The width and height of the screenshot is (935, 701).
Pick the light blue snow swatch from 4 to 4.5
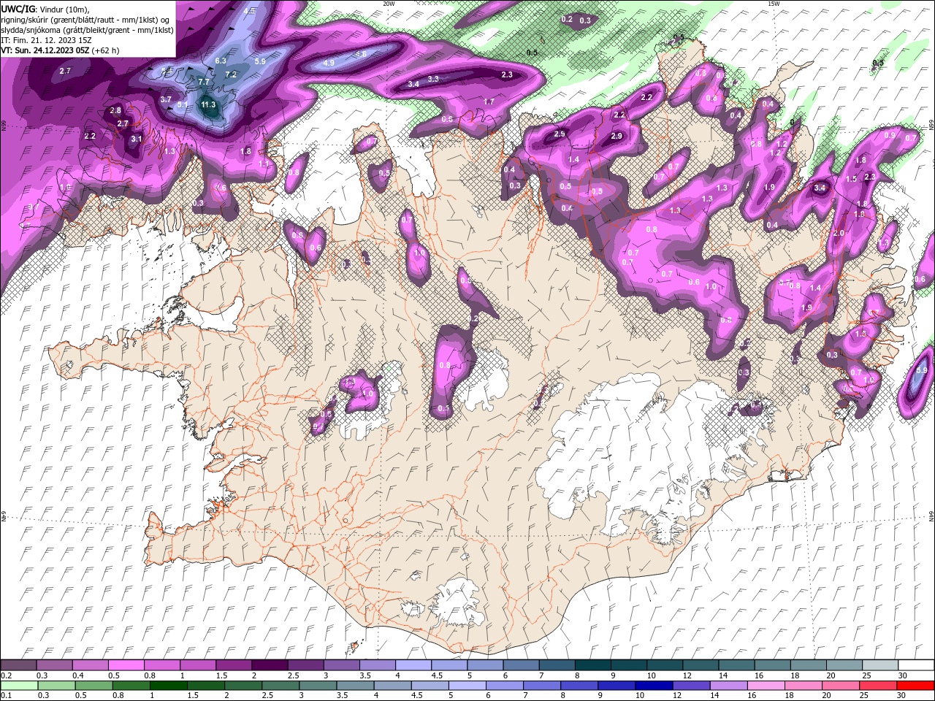tap(413, 665)
